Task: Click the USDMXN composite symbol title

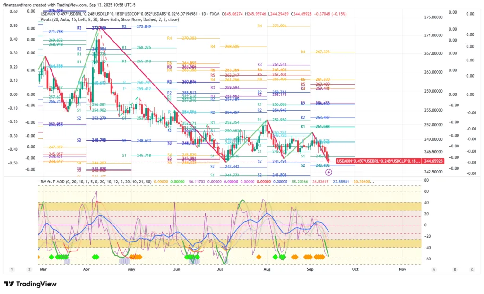Action: pos(130,14)
